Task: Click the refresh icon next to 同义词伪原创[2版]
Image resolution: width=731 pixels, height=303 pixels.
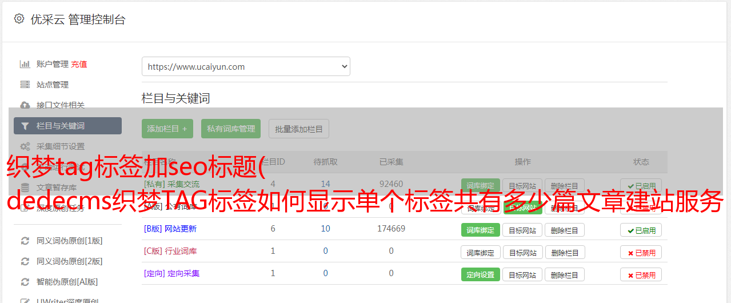Action: [25, 261]
